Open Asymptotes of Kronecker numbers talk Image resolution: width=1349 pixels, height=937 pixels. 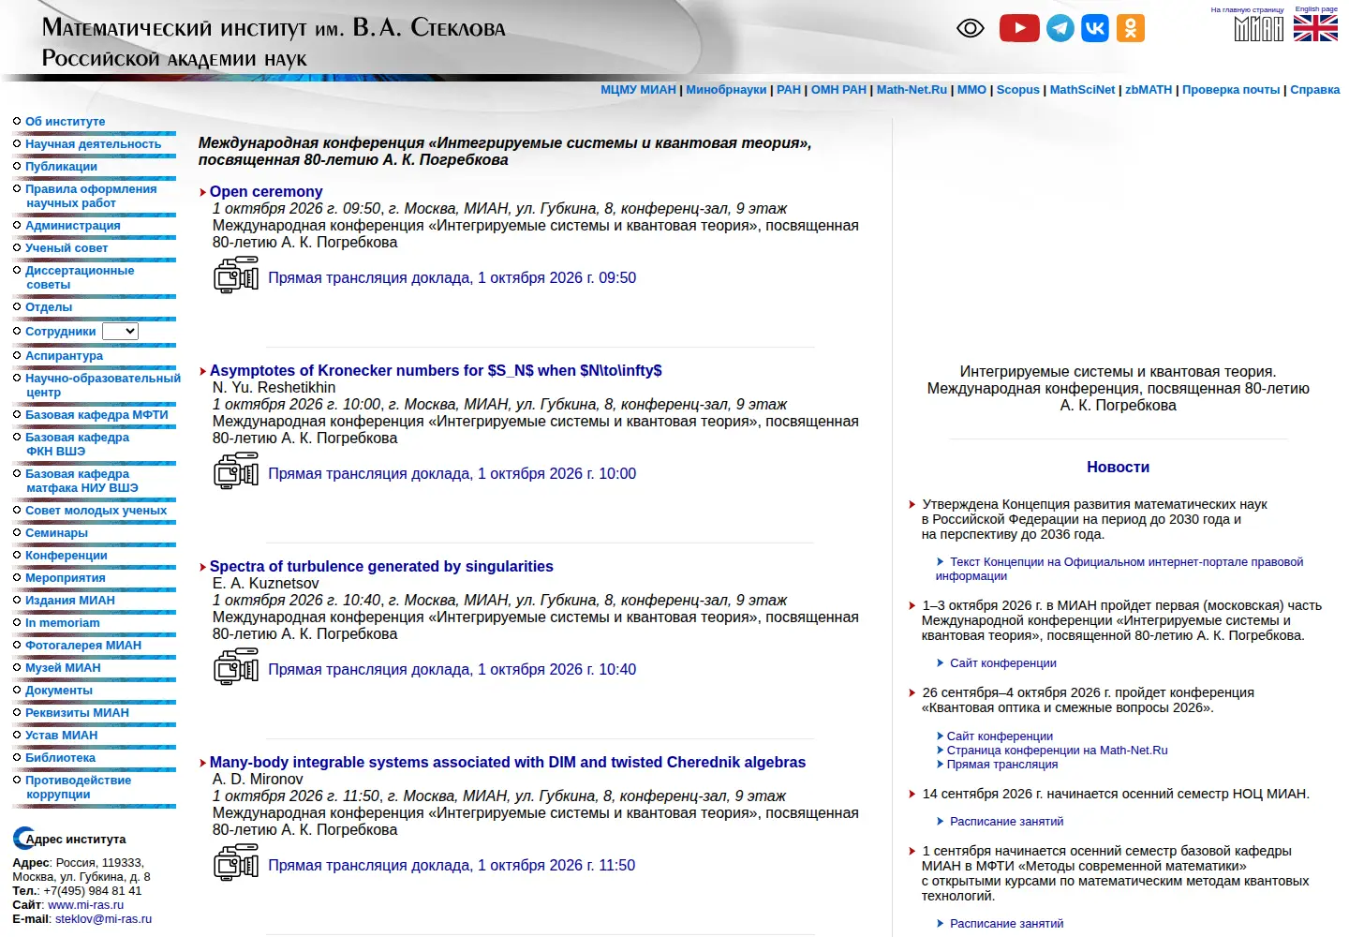[436, 370]
